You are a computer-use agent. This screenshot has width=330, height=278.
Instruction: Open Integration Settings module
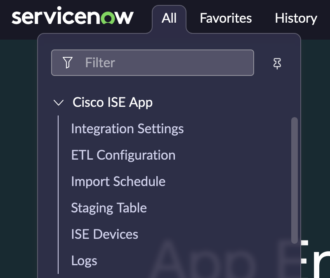click(127, 129)
